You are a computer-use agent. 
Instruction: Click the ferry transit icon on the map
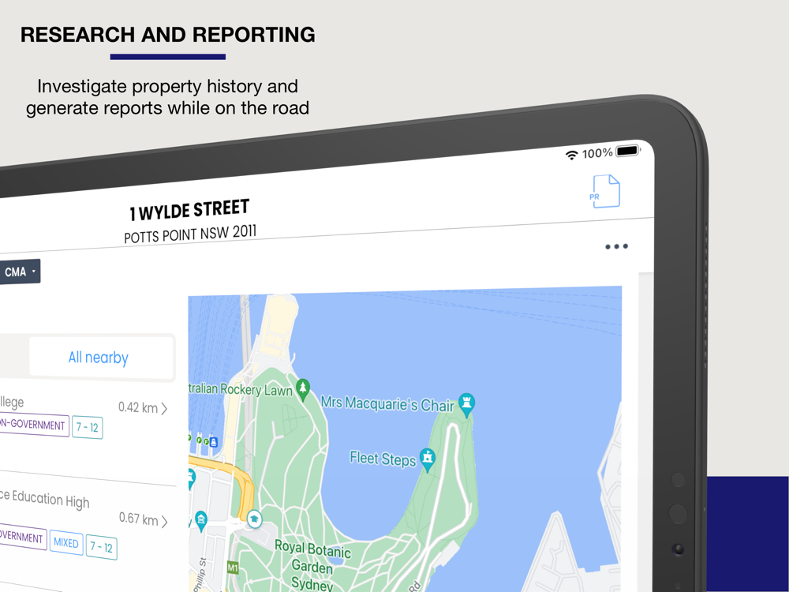point(213,442)
